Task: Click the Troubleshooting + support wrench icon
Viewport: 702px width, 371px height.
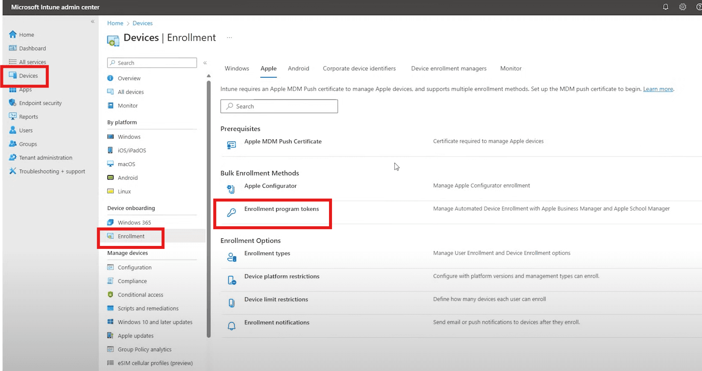Action: [13, 171]
